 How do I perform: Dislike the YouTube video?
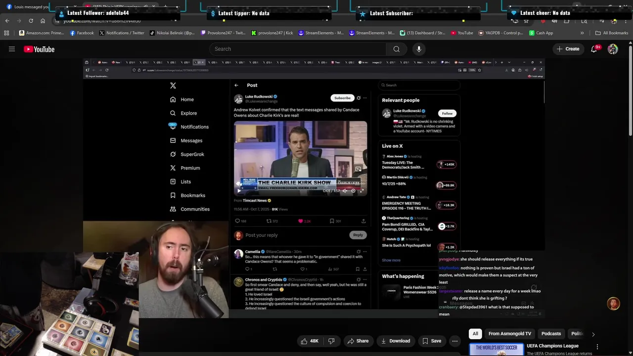(331, 341)
